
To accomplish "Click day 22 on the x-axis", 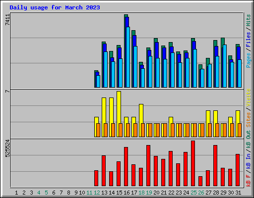I will (171, 193).
